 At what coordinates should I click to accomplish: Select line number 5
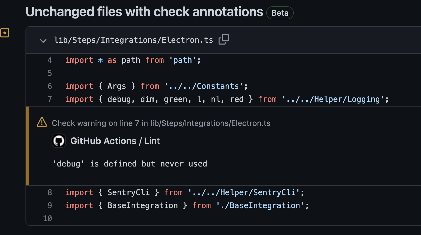(x=50, y=73)
